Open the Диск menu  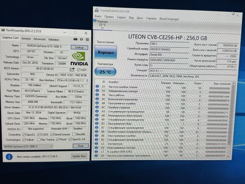tap(140, 18)
